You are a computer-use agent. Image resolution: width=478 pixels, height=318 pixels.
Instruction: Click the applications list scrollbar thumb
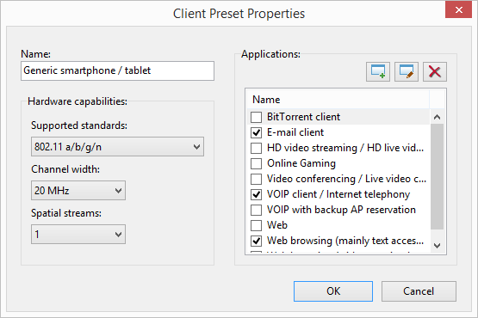(438, 176)
